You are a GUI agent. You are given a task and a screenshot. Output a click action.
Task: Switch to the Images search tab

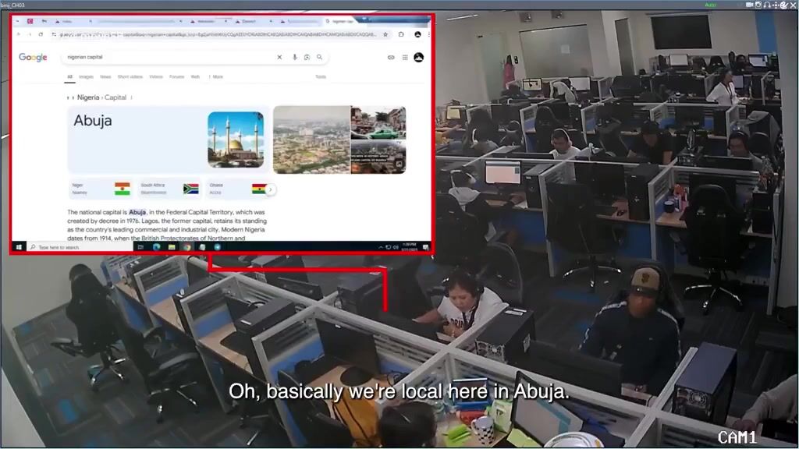coord(86,76)
